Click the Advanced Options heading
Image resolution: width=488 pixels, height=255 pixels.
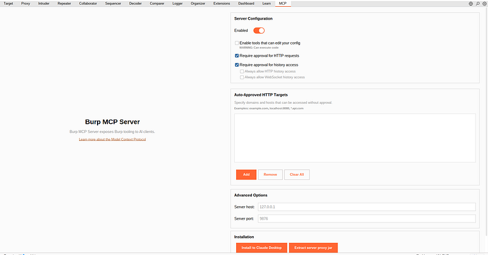click(251, 195)
